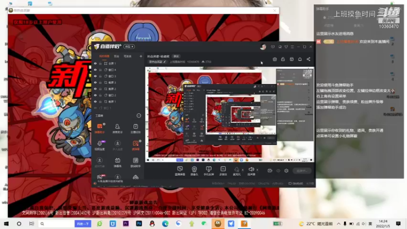Viewport: 407px width, 229px height.
Task: Add phone screen casting source
Action: [209, 171]
